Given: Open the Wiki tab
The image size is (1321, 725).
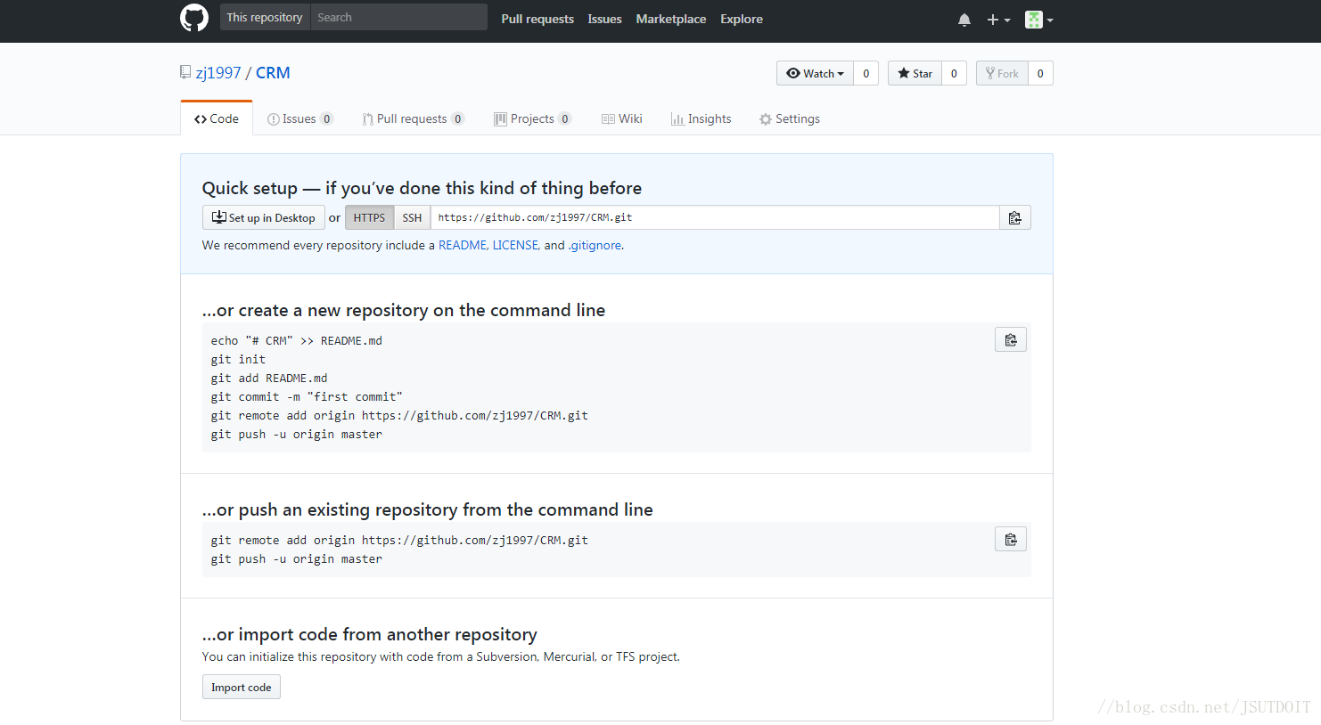Looking at the screenshot, I should tap(622, 118).
